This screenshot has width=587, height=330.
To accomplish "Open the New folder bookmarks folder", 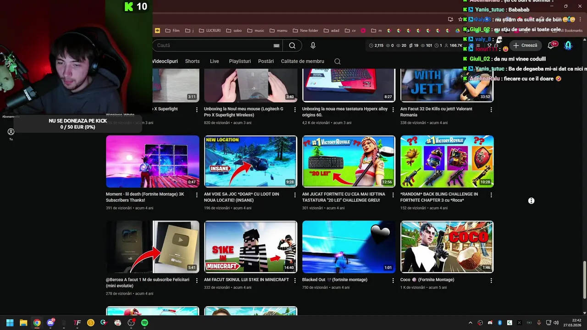I will click(305, 31).
